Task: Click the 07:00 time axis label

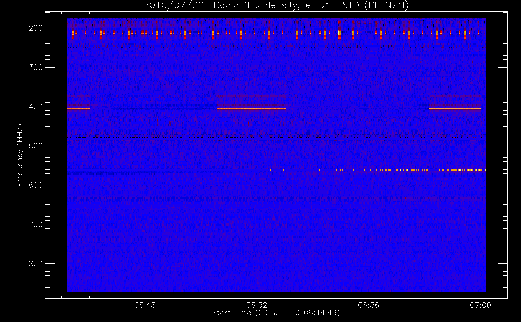Action: pos(480,305)
